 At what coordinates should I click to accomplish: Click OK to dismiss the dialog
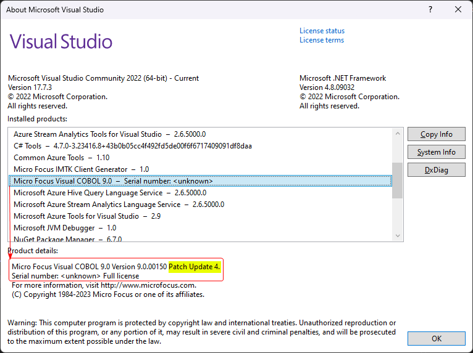coord(436,338)
